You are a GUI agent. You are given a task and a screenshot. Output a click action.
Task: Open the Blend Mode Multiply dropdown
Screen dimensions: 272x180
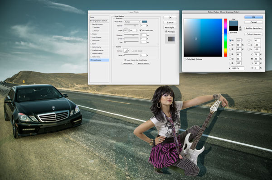coord(132,22)
